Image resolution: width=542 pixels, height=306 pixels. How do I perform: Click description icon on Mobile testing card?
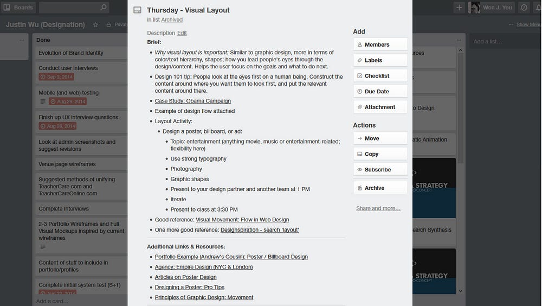(x=43, y=101)
